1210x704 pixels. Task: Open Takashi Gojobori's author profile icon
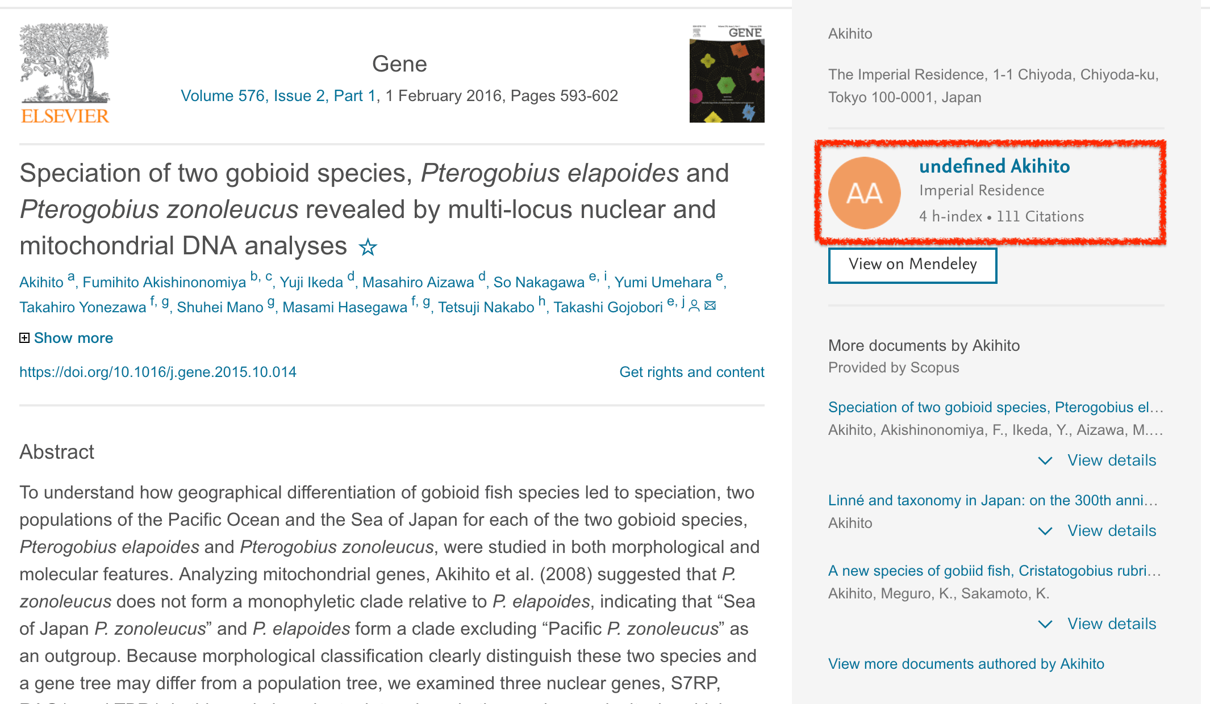694,306
